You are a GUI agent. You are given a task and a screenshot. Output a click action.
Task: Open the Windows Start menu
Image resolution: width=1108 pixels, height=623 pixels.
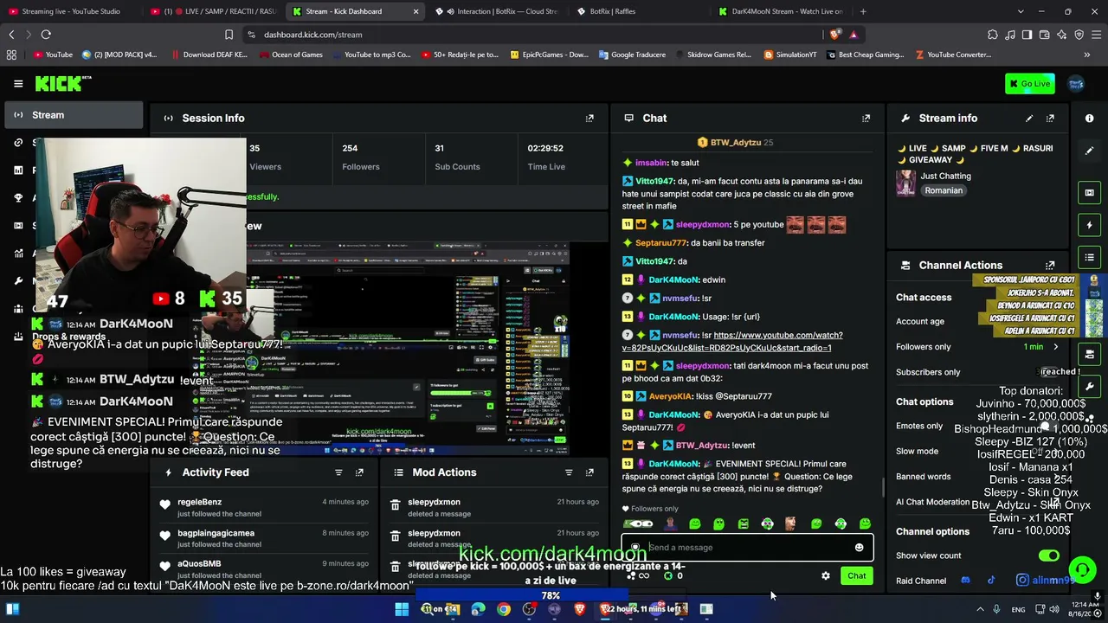(402, 609)
